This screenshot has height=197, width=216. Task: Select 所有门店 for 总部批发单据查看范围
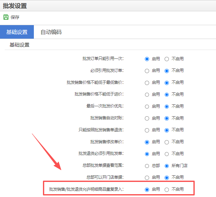(x=167, y=166)
